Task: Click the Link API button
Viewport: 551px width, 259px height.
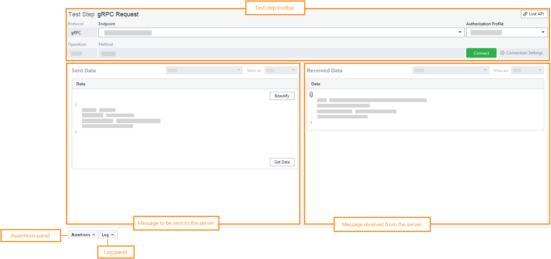Action: [534, 14]
